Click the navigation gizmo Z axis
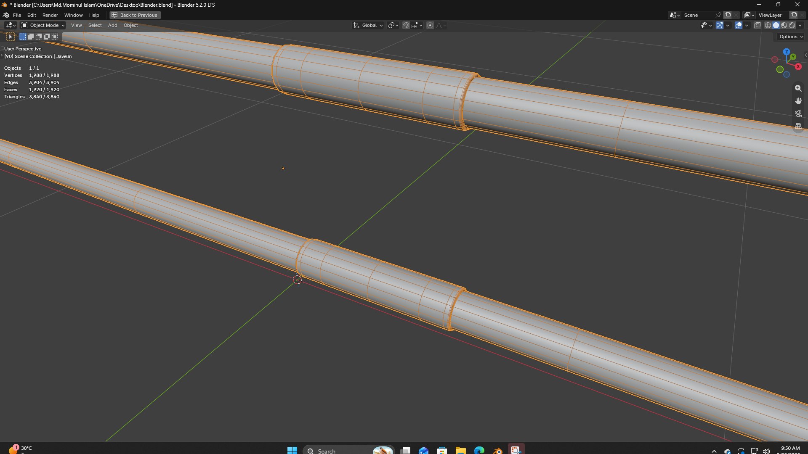This screenshot has height=454, width=808. pyautogui.click(x=786, y=52)
